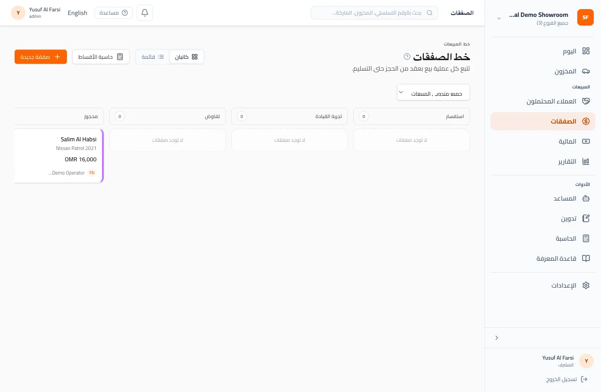This screenshot has height=392, width=601.
Task: Open المالية finance section
Action: point(543,141)
